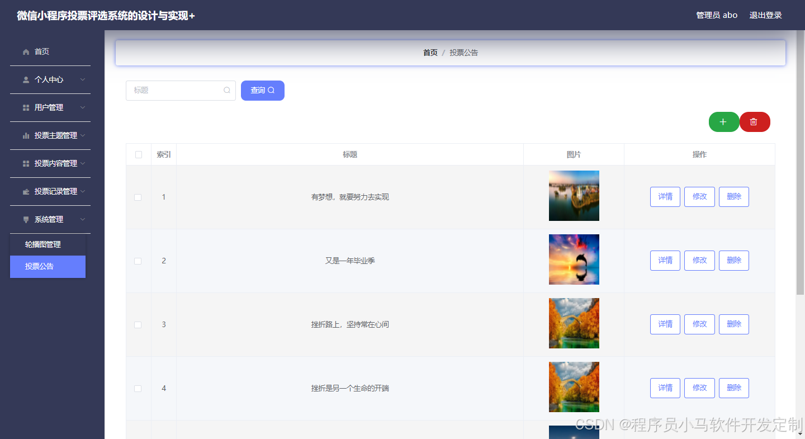Click the person icon beside 个人中心
The image size is (805, 439).
click(x=26, y=79)
